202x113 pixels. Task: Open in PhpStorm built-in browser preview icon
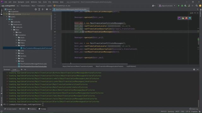click(x=180, y=18)
